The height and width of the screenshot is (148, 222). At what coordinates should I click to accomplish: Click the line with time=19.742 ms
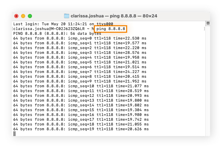point(81,119)
